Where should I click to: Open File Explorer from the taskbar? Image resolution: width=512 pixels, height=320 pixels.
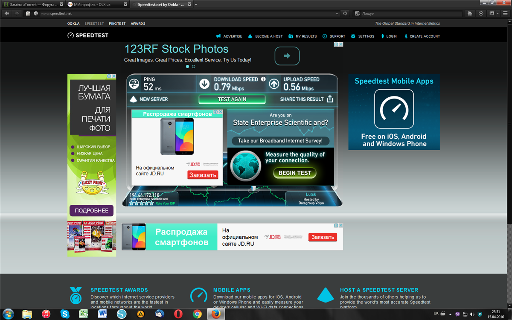pos(27,314)
